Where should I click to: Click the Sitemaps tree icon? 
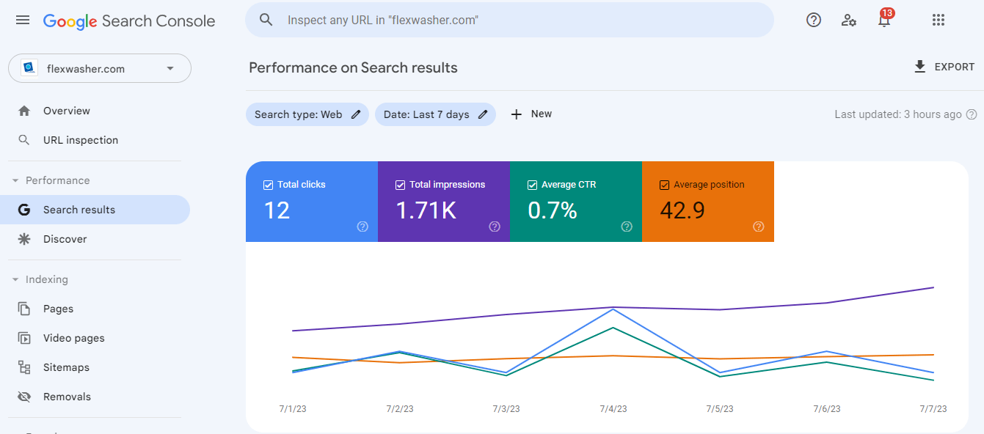click(24, 367)
